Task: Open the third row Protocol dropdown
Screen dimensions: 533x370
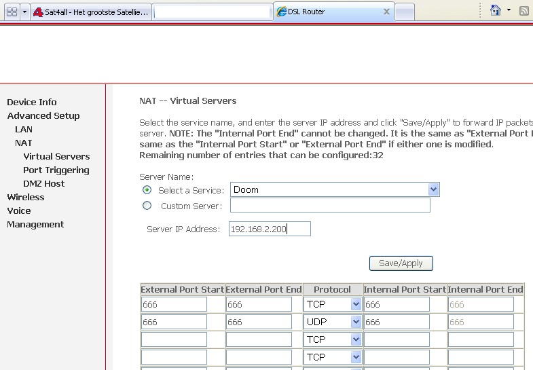Action: pos(332,339)
